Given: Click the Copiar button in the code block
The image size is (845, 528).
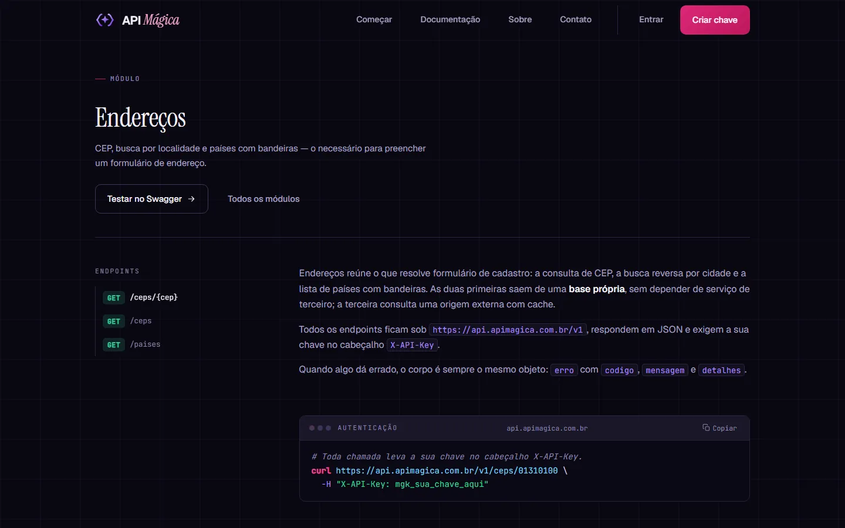Looking at the screenshot, I should pyautogui.click(x=719, y=428).
